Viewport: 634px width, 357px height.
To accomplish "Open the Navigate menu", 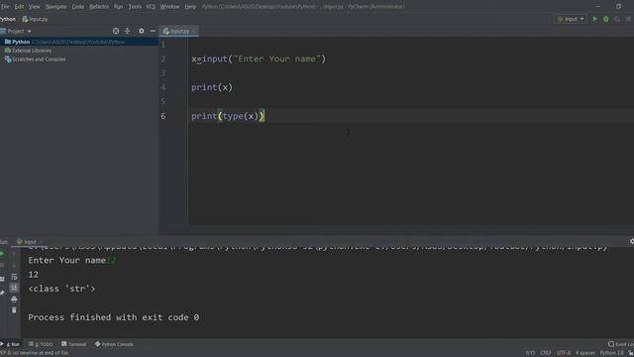I will coord(55,7).
